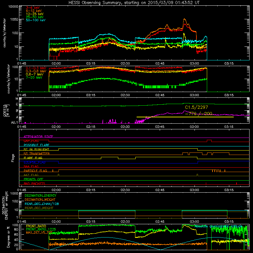This screenshot has height=253, width=253.
Task: Select the POSSIBLE_FLARE flag label
Action: point(36,145)
